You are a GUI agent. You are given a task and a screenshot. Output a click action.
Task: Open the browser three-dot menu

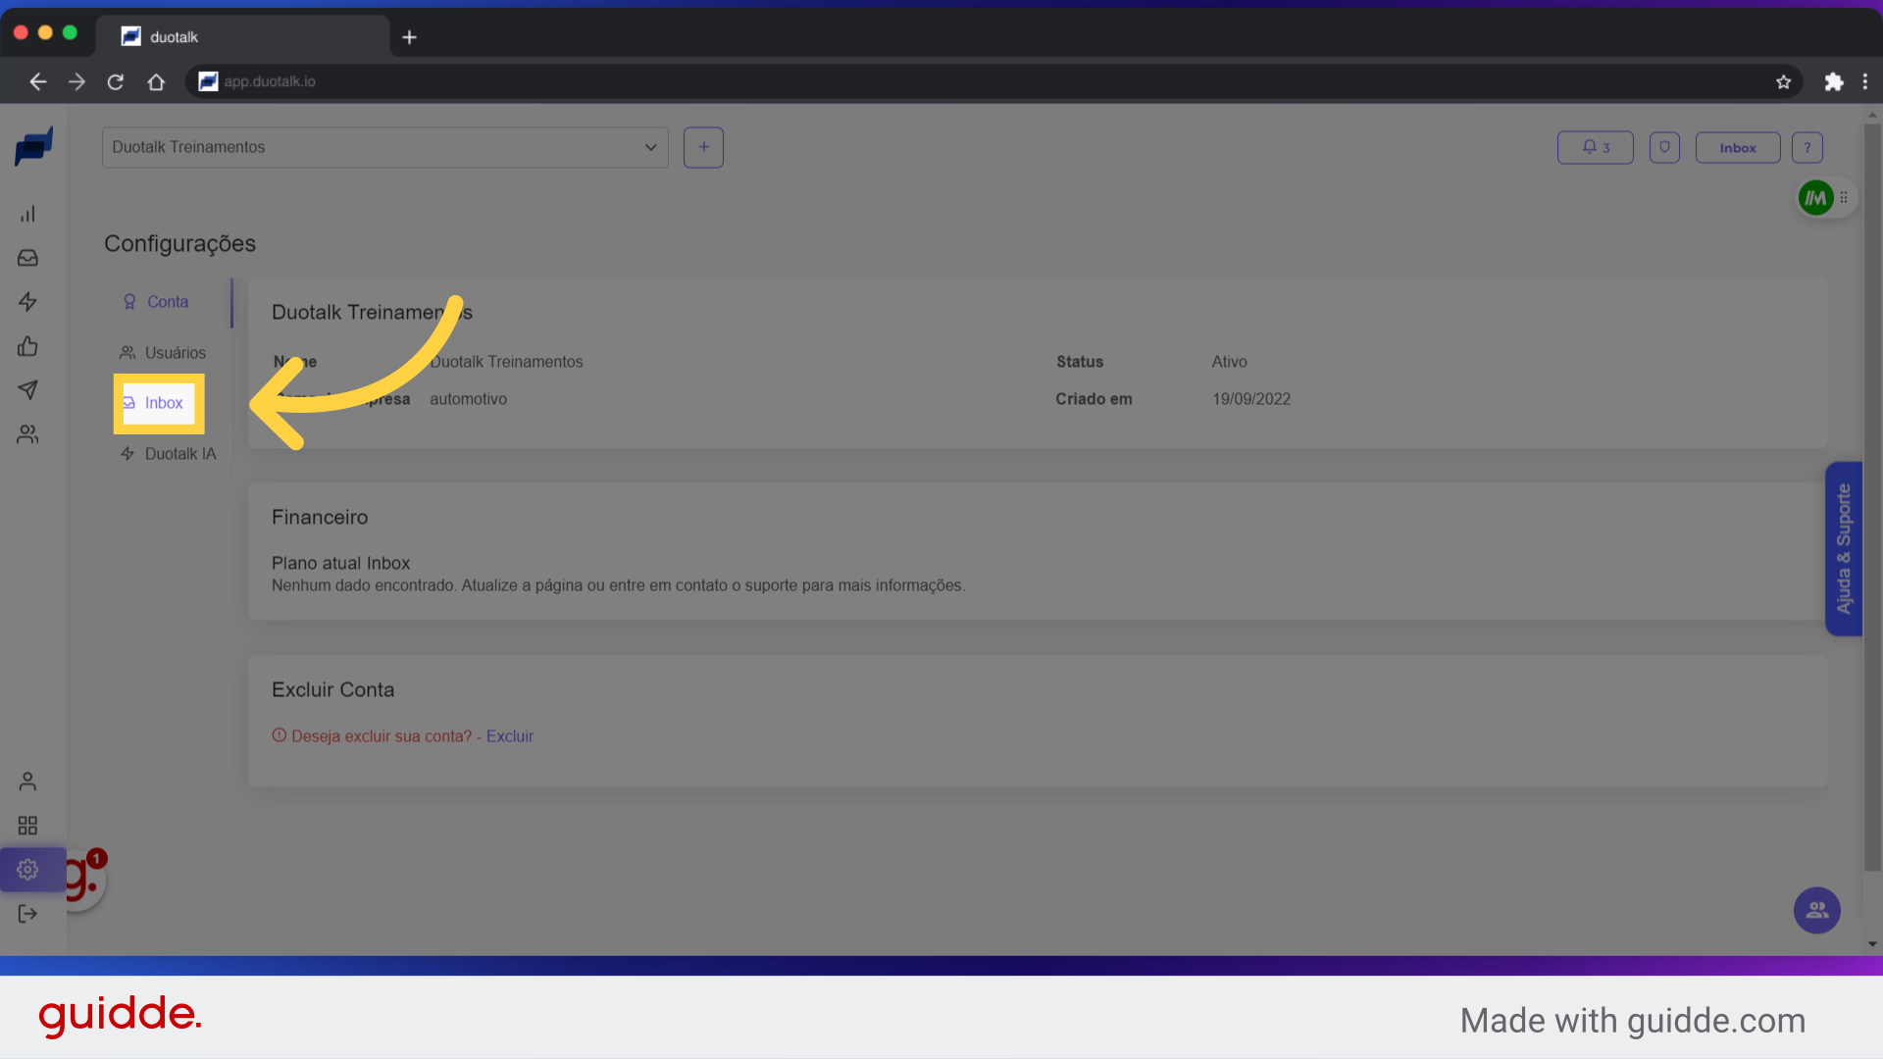[1865, 82]
